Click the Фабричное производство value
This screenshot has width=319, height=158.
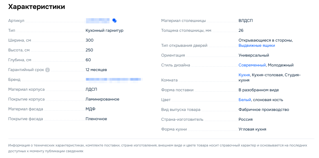point(264,110)
